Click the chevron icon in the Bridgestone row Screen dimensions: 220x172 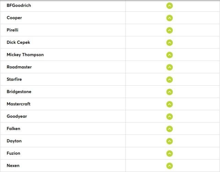click(169, 92)
